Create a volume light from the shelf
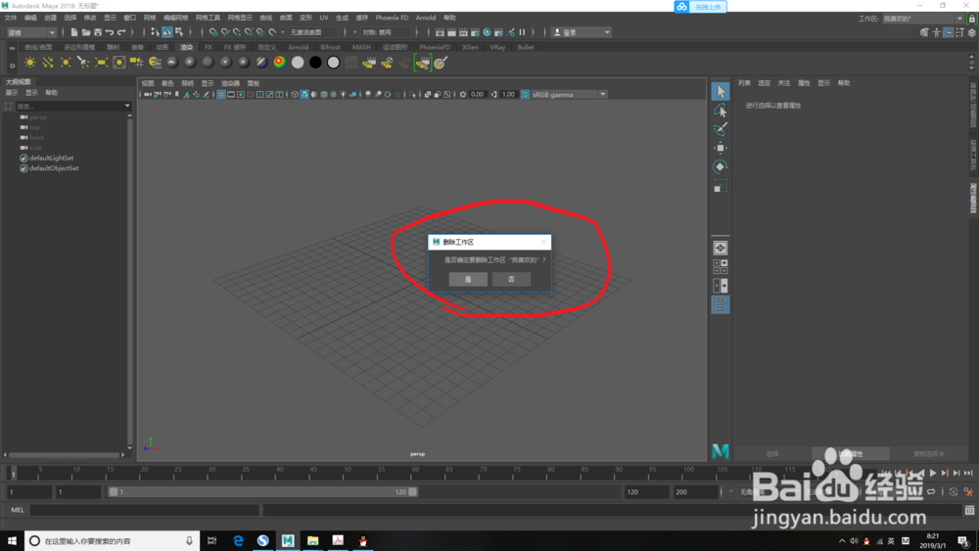Image resolution: width=979 pixels, height=551 pixels. tap(118, 63)
